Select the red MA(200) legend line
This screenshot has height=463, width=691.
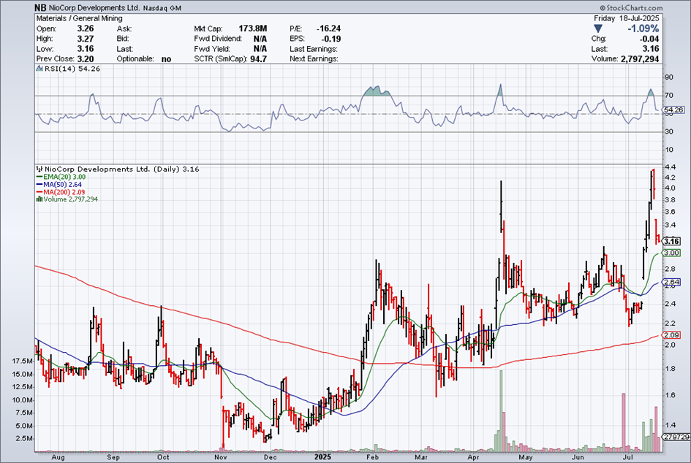[39, 192]
